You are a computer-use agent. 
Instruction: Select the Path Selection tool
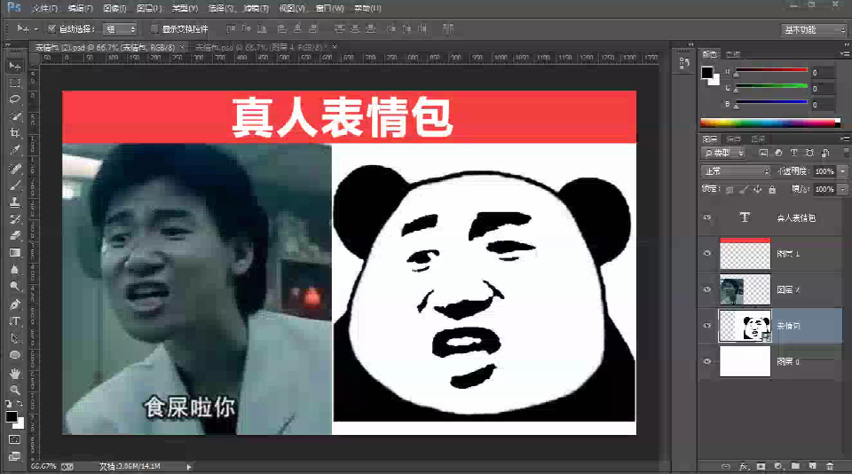[15, 338]
